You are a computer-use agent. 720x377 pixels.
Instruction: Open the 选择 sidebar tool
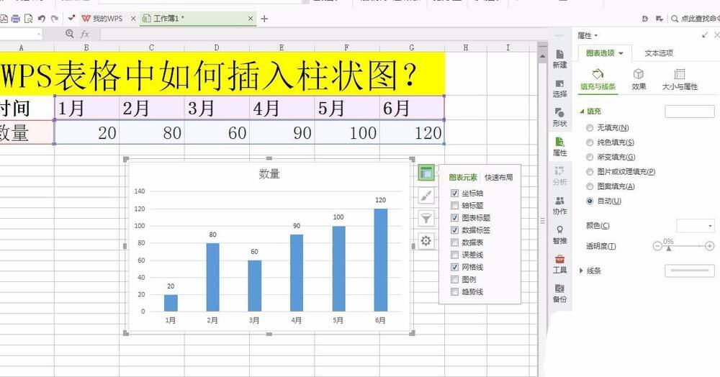pyautogui.click(x=559, y=88)
